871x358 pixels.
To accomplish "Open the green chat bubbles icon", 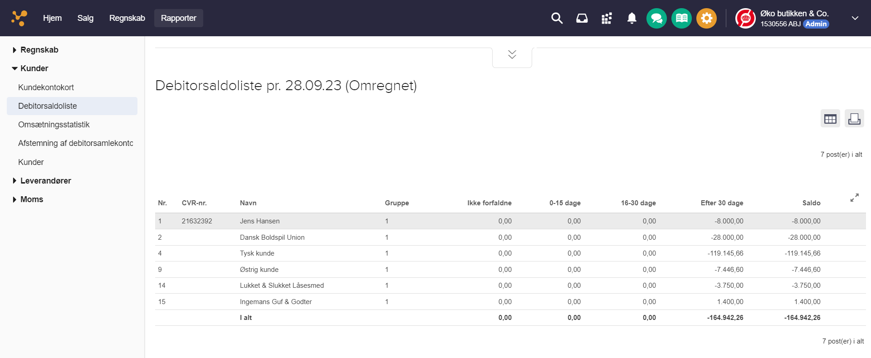I will [656, 19].
